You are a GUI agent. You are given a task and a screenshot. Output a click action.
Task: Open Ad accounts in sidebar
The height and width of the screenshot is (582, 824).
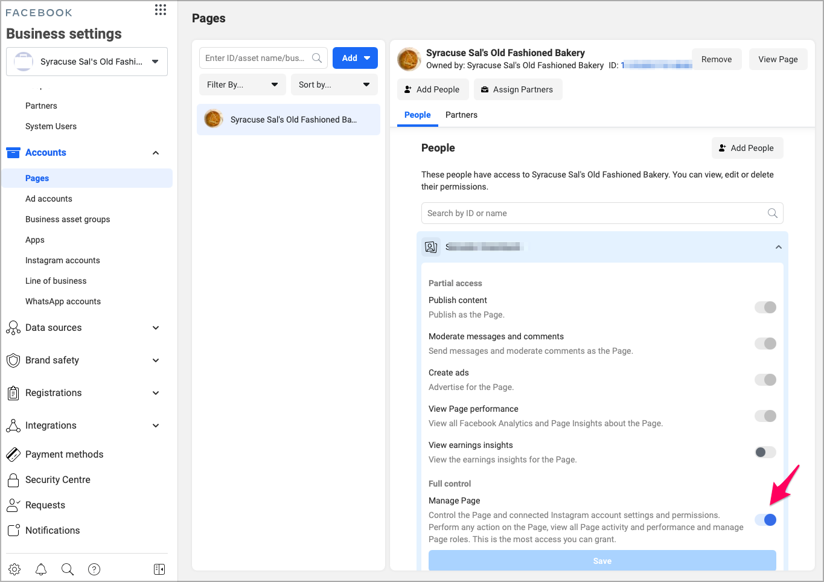coord(49,199)
